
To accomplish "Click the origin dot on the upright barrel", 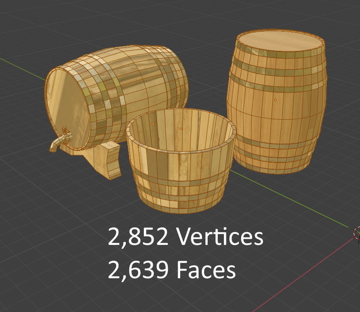I will point(276,100).
